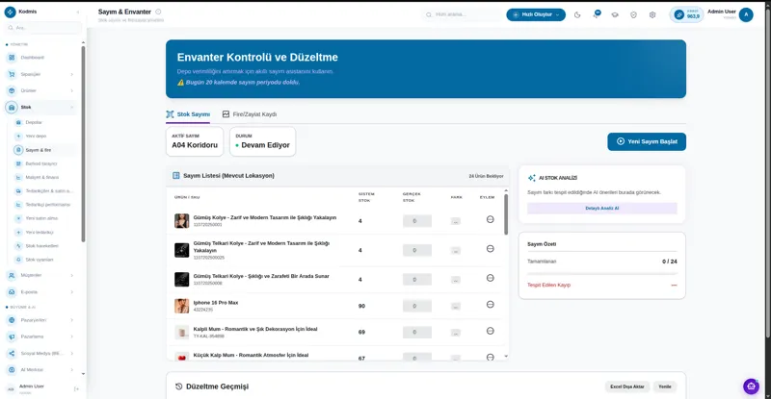This screenshot has height=399, width=771.
Task: Click the Sosyal Medya share icon
Action: (12, 354)
